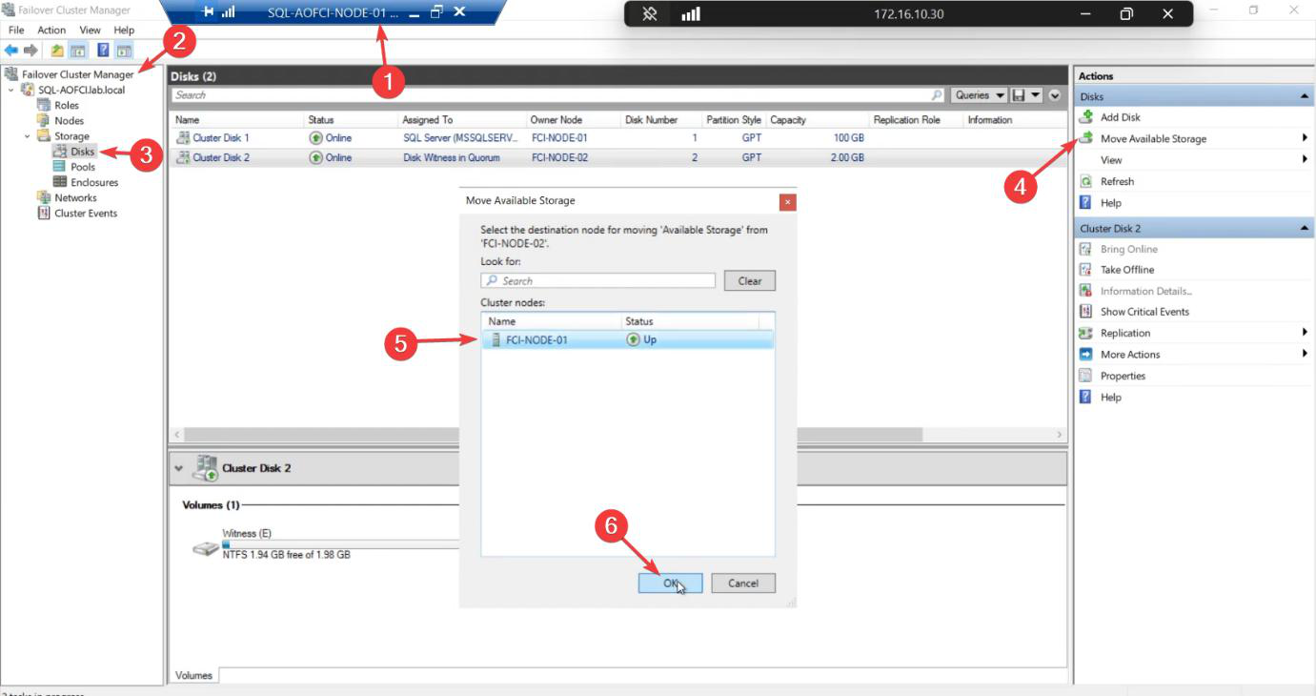The width and height of the screenshot is (1316, 696).
Task: Open the Help menu in menu bar
Action: 124,31
